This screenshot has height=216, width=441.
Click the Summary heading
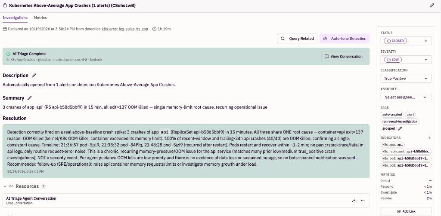[x=13, y=98]
